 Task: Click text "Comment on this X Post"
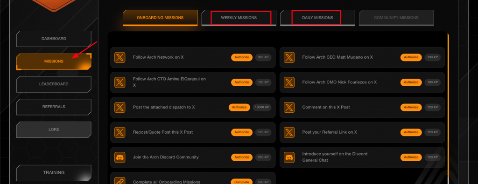[326, 107]
